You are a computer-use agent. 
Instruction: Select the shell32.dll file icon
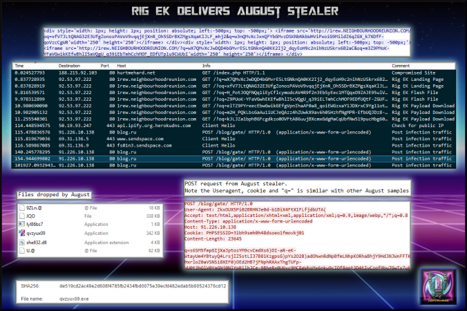pyautogui.click(x=23, y=242)
